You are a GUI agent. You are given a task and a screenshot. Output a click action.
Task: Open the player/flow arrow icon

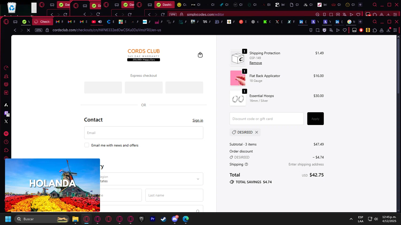pyautogui.click(x=338, y=30)
